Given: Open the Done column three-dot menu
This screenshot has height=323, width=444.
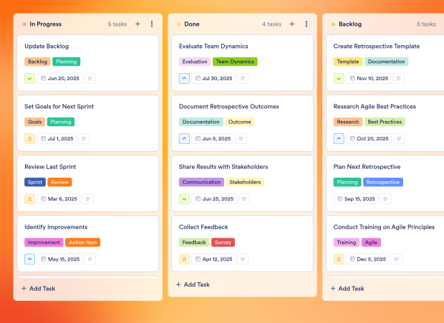Looking at the screenshot, I should tap(307, 24).
